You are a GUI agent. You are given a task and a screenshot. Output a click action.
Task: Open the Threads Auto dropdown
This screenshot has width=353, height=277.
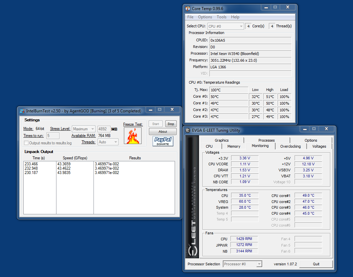108,142
